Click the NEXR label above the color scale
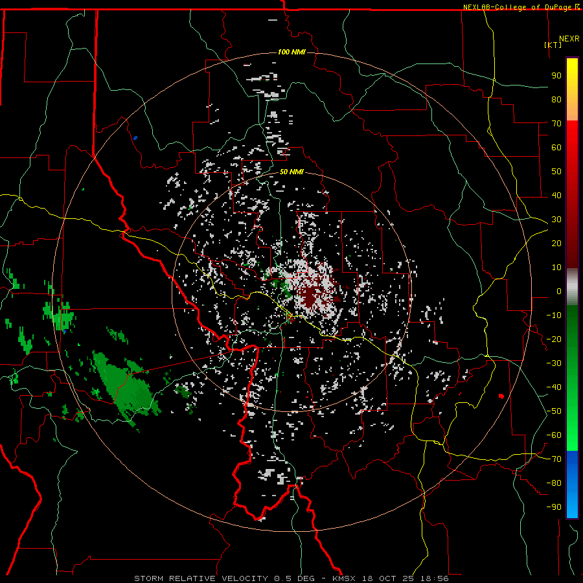 click(569, 39)
